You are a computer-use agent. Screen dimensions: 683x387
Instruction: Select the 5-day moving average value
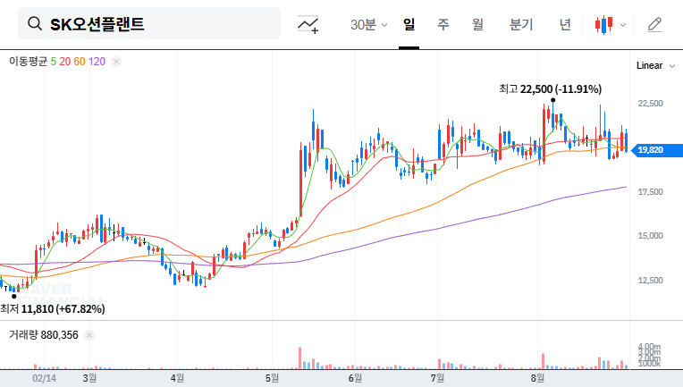[53, 62]
